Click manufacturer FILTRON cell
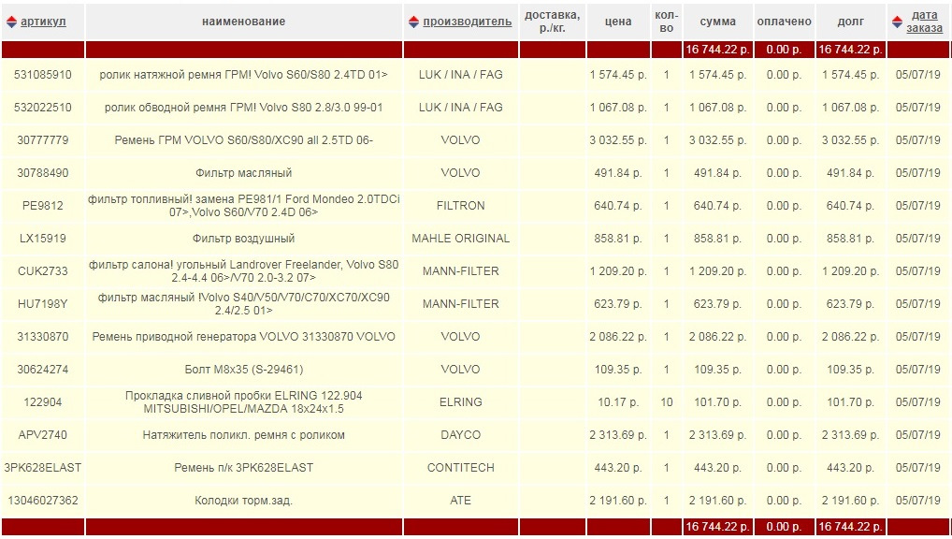 pyautogui.click(x=461, y=206)
